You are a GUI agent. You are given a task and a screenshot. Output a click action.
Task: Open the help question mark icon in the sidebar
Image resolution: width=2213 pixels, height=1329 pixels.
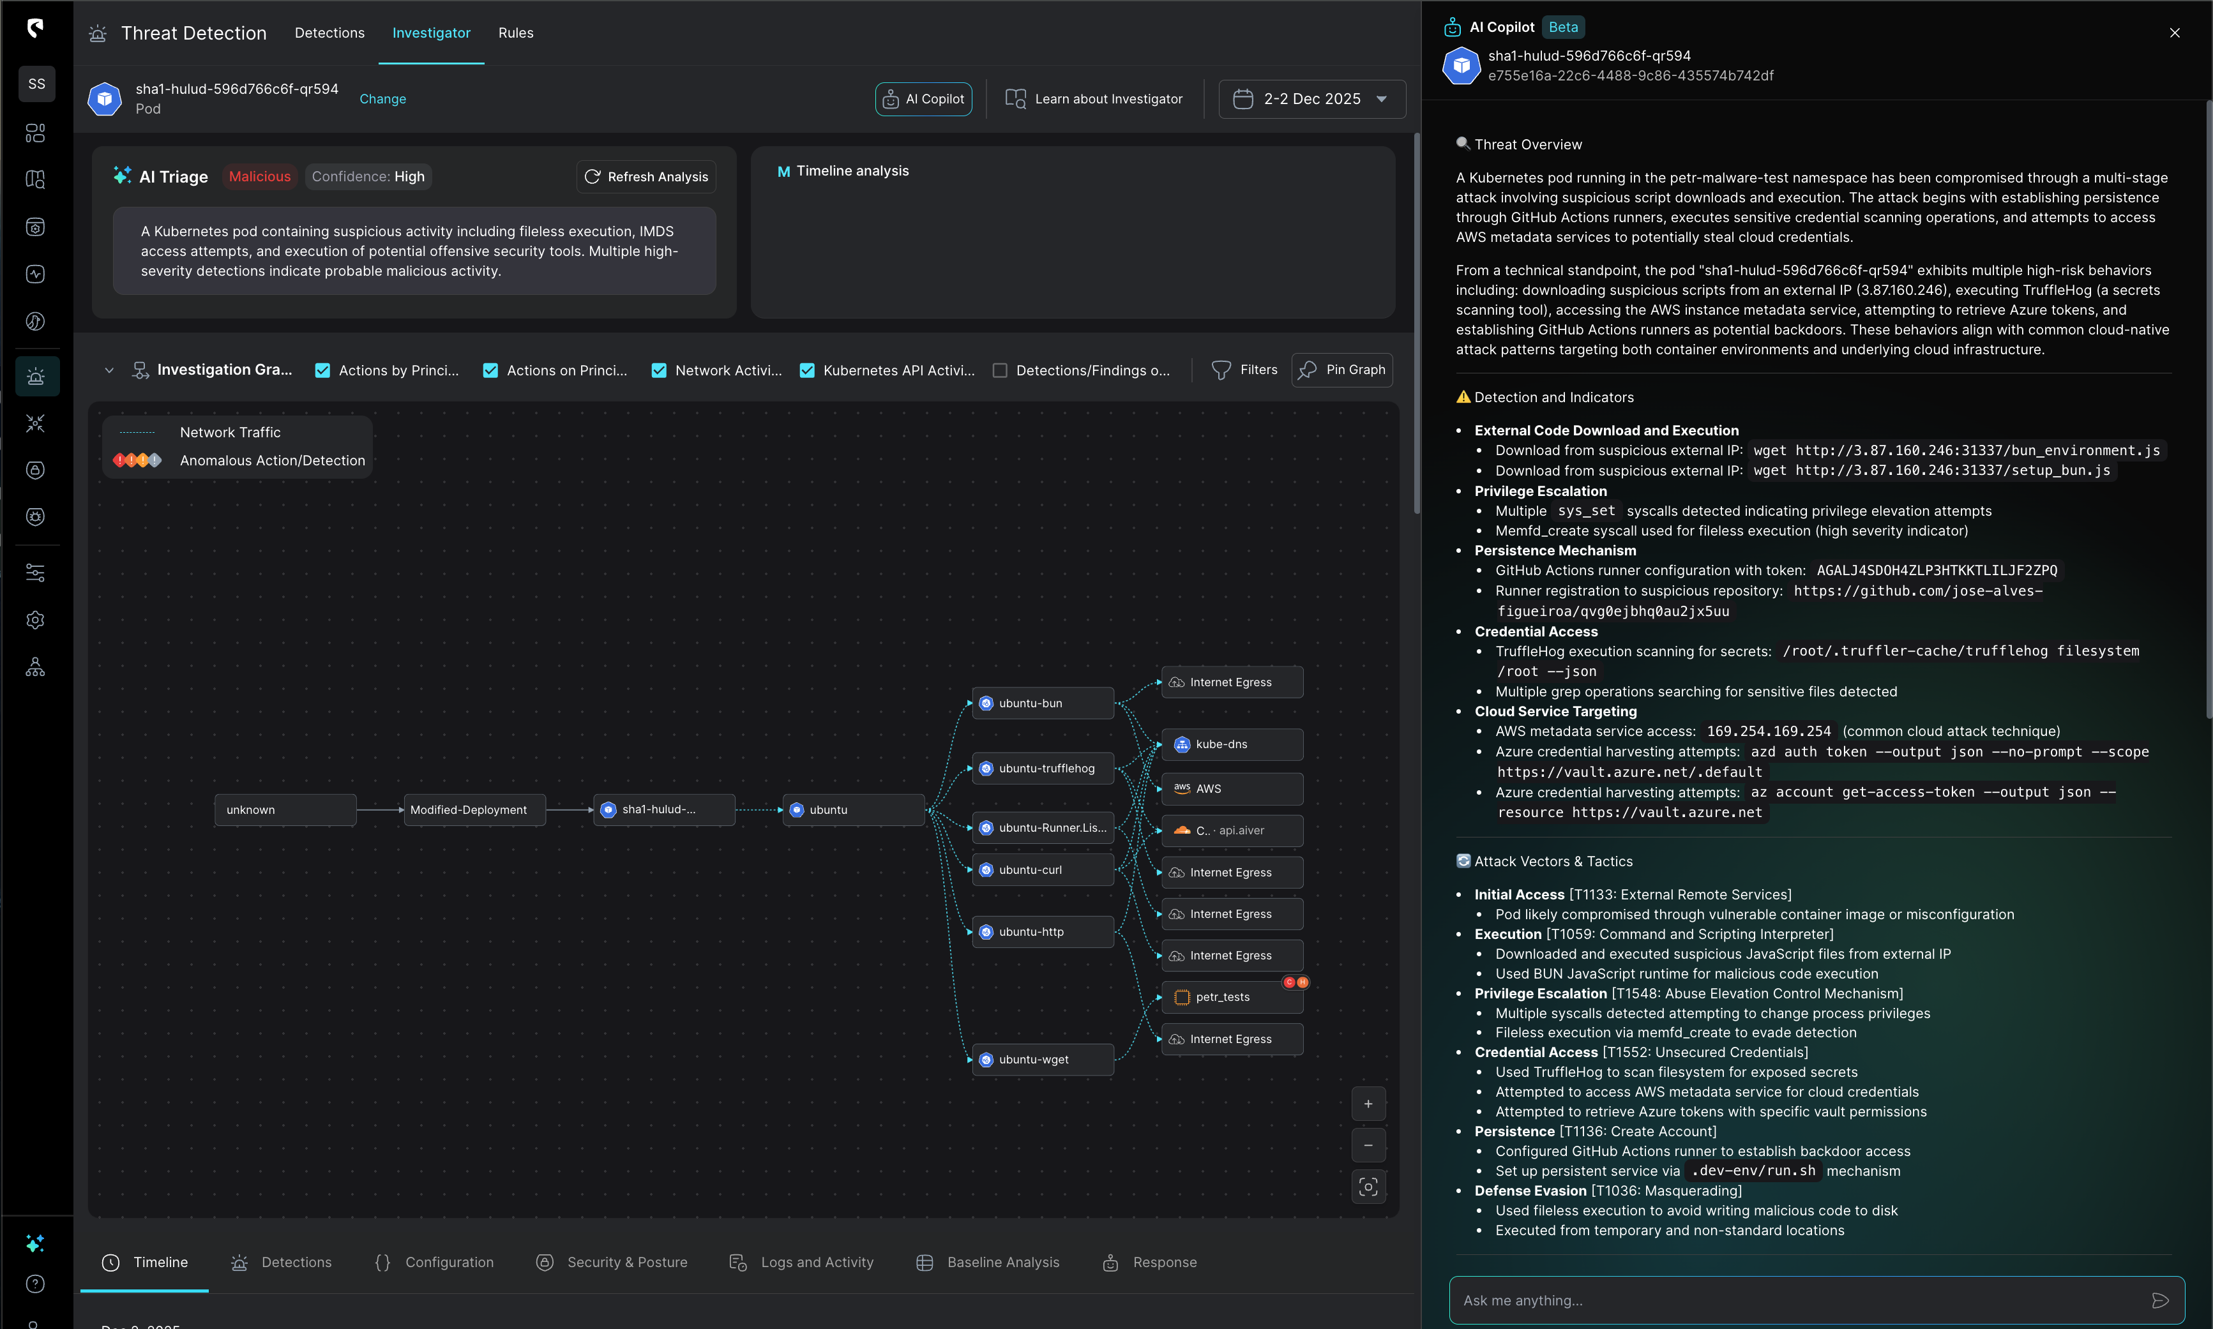point(35,1283)
